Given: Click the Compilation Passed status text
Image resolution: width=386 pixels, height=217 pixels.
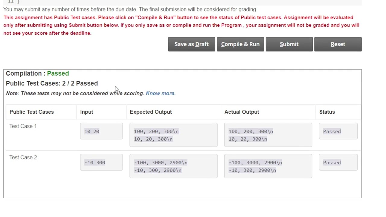Looking at the screenshot, I should (x=58, y=74).
